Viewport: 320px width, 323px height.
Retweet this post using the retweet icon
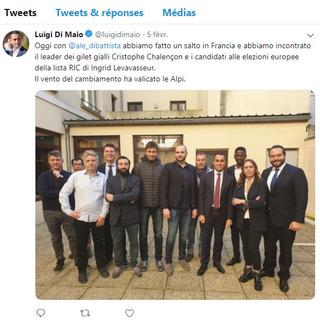[x=85, y=313]
